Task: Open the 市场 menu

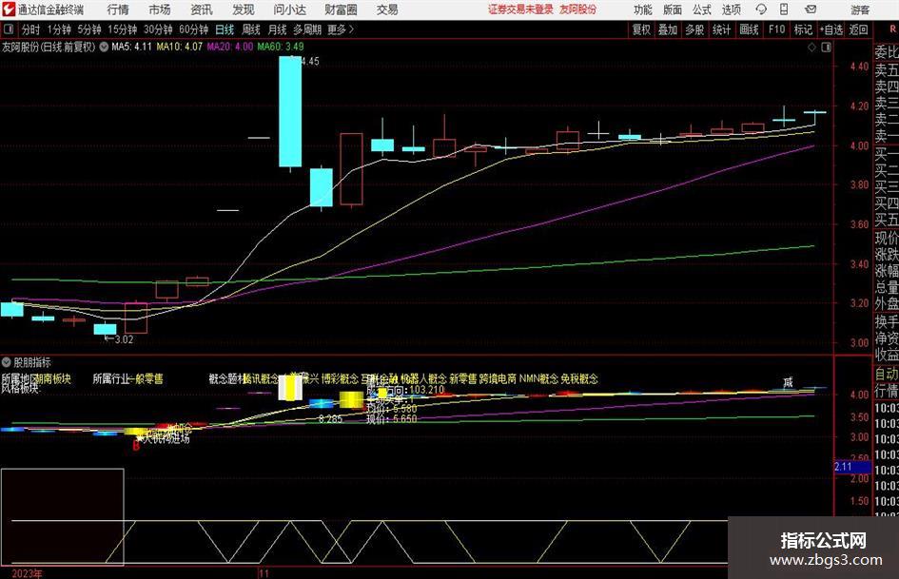Action: click(160, 10)
